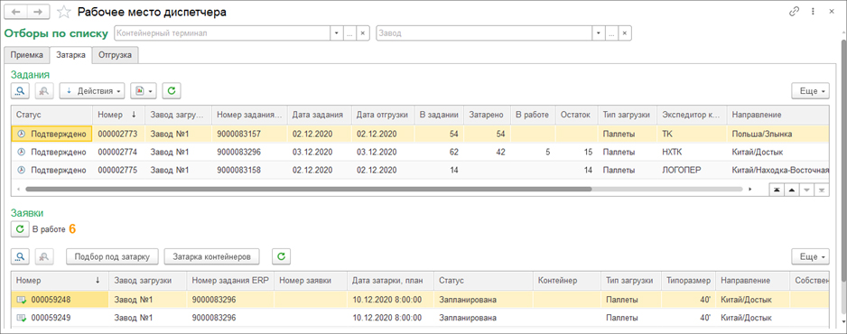Refresh the Заявки list

(281, 256)
